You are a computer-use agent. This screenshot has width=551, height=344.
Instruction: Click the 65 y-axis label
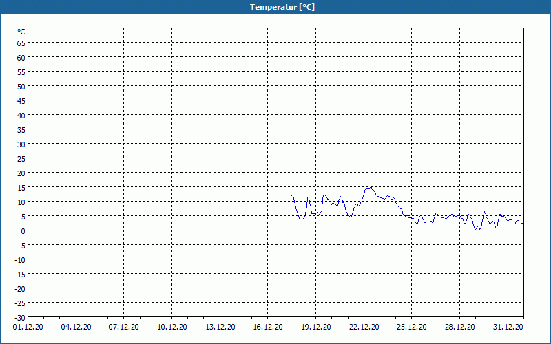[21, 43]
